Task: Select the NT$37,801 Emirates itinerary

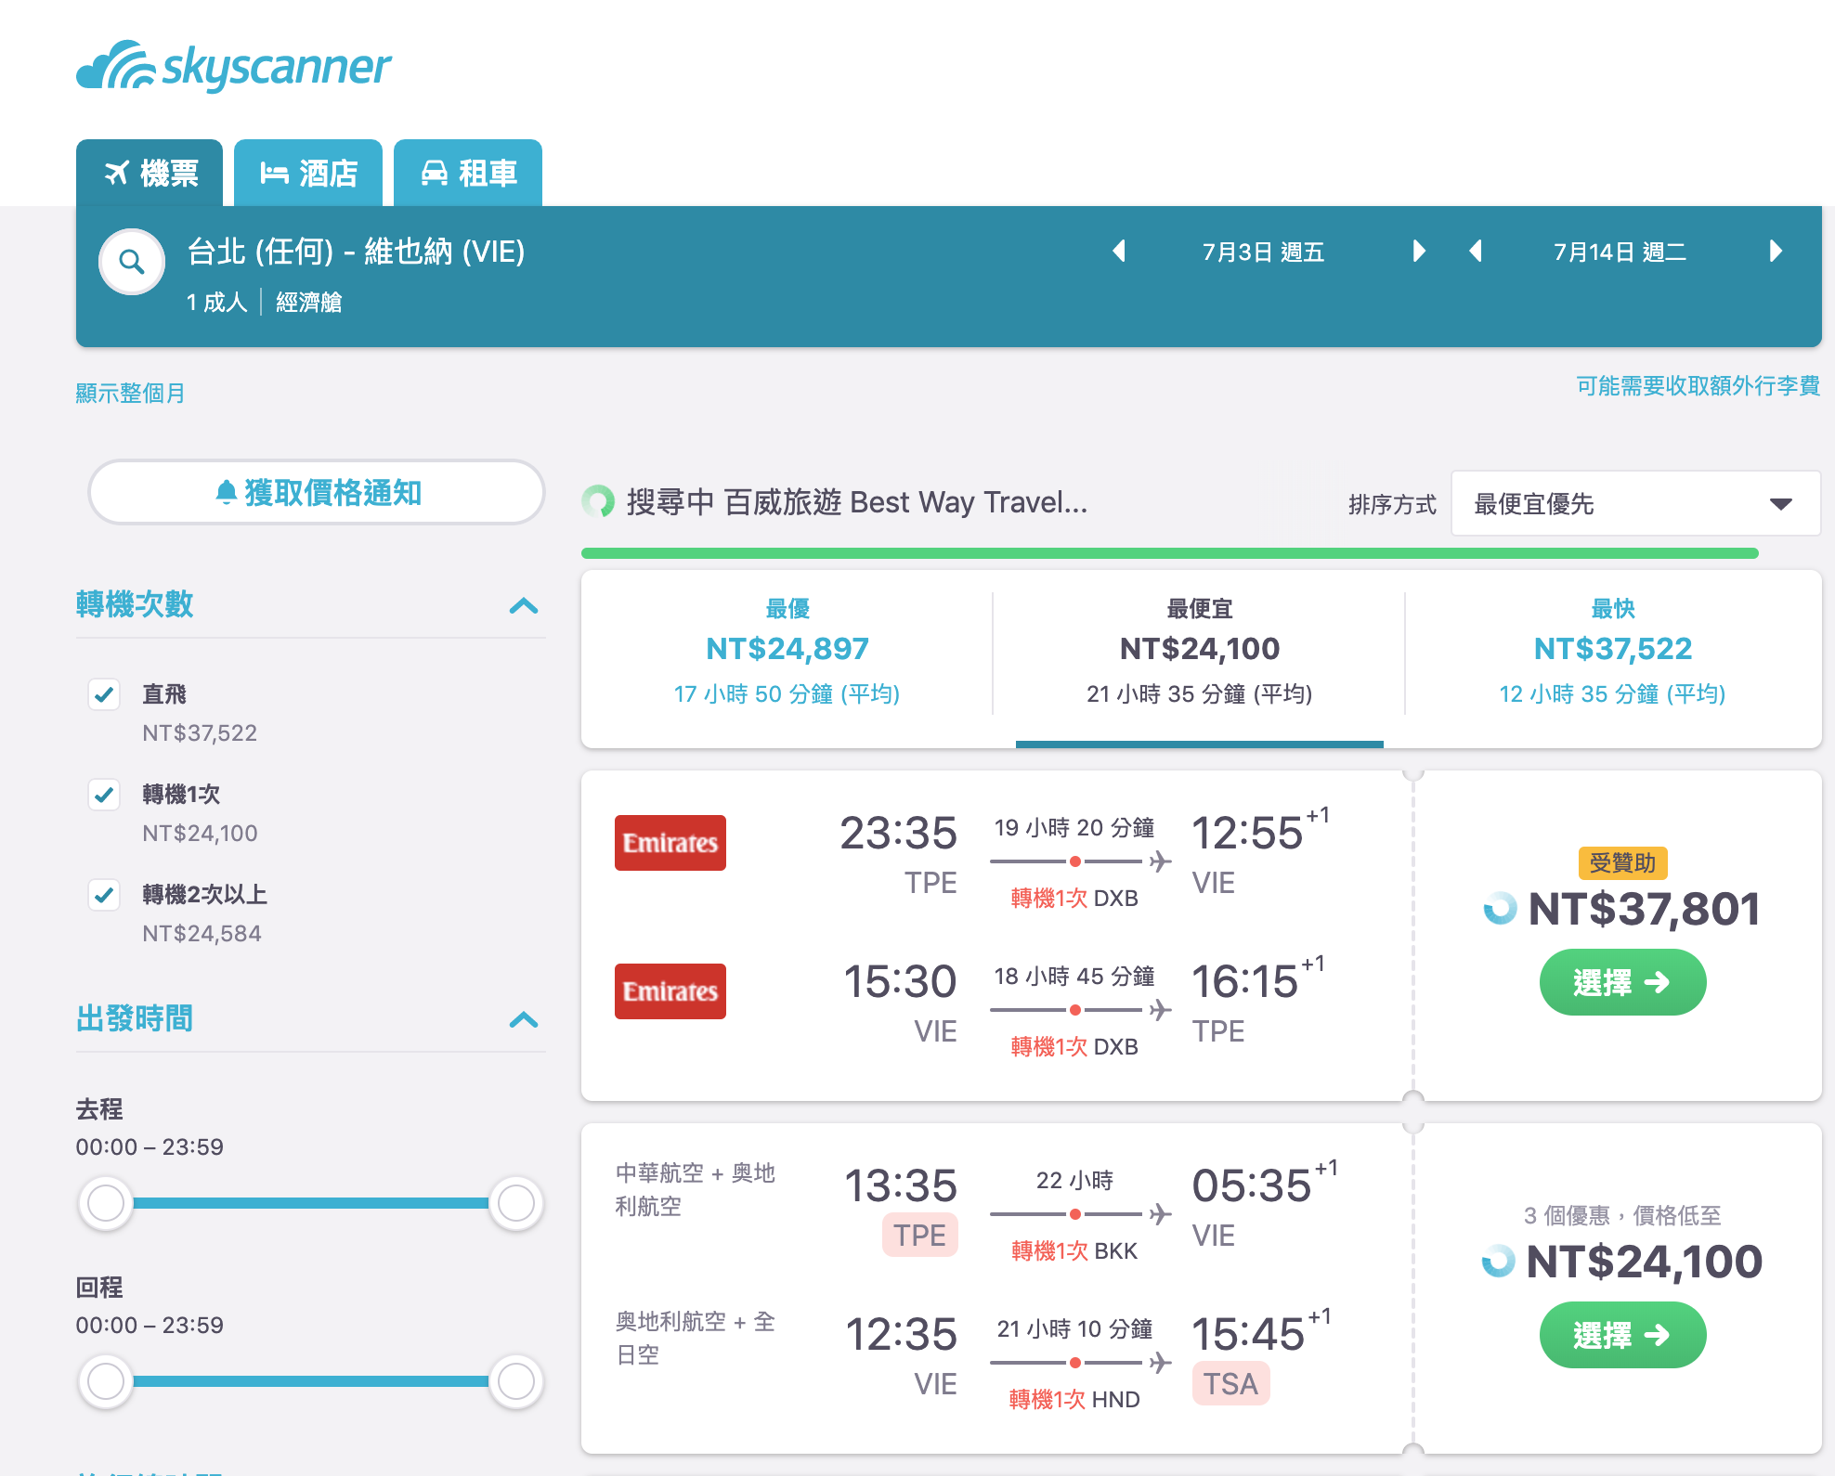Action: coord(1622,982)
